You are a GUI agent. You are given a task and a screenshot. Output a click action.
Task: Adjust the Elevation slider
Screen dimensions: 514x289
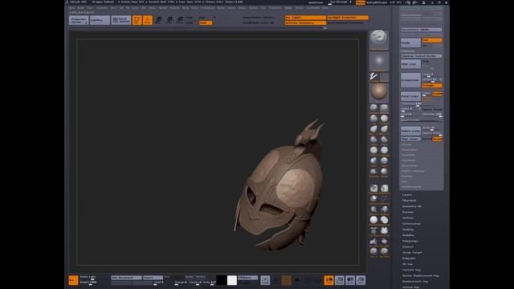tap(432, 115)
